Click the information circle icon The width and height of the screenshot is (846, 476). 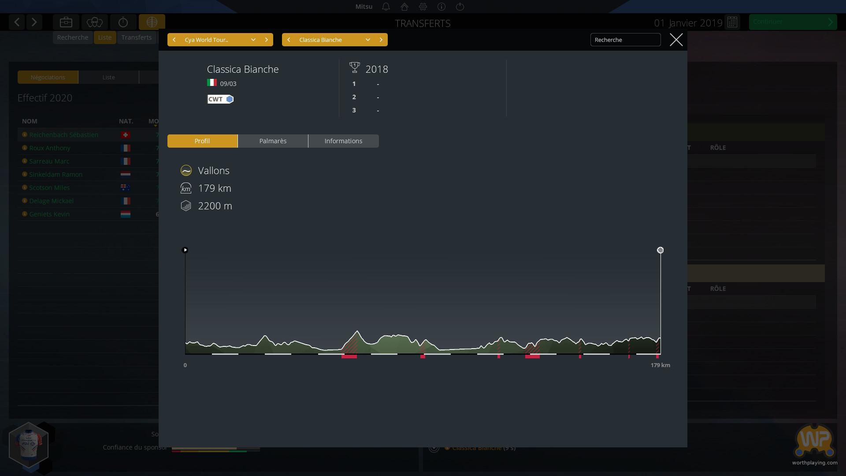click(442, 7)
